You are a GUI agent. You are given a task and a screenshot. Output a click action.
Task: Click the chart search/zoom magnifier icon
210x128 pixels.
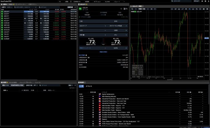pos(132,9)
